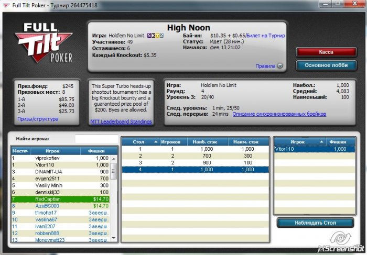Sort player list by Игрок column
367x255 pixels.
[x=55, y=151]
